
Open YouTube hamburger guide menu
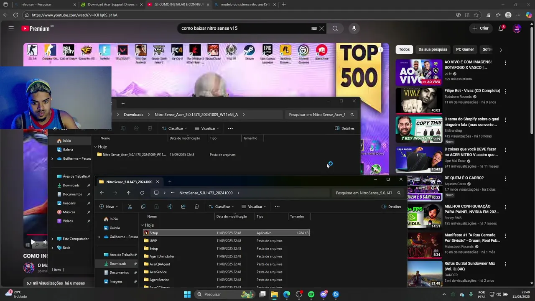click(11, 28)
